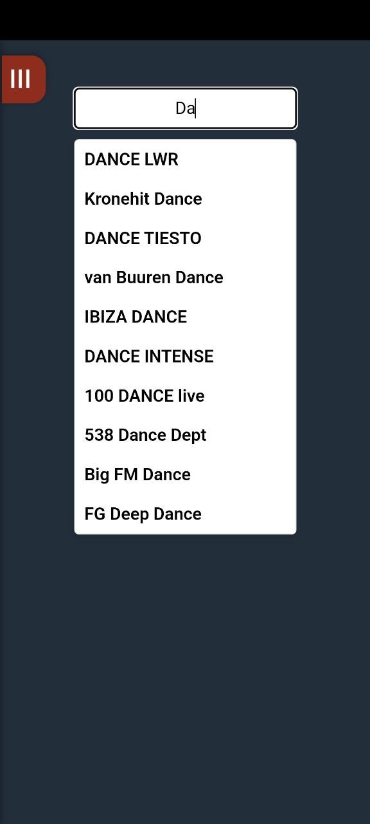Focus the search field containing "Da"
The width and height of the screenshot is (370, 824).
[x=185, y=108]
